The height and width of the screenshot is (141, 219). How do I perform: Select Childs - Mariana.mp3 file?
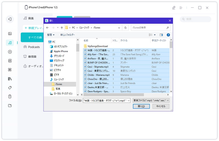pyautogui.click(x=99, y=75)
